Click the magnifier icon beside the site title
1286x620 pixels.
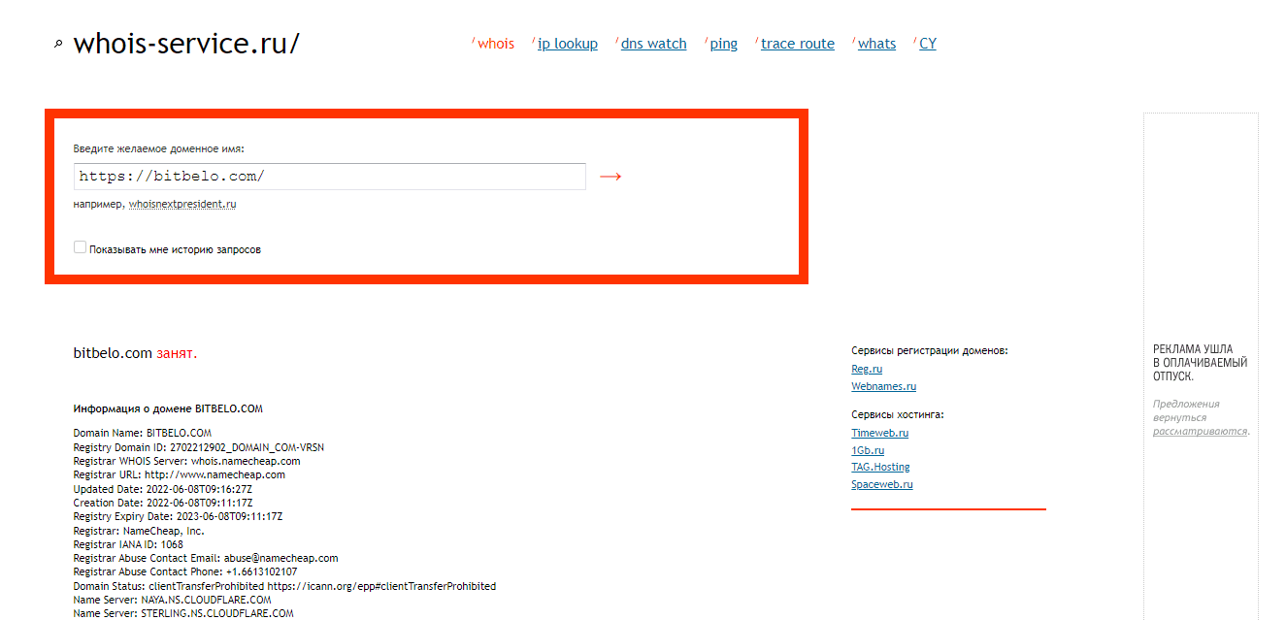pos(58,45)
